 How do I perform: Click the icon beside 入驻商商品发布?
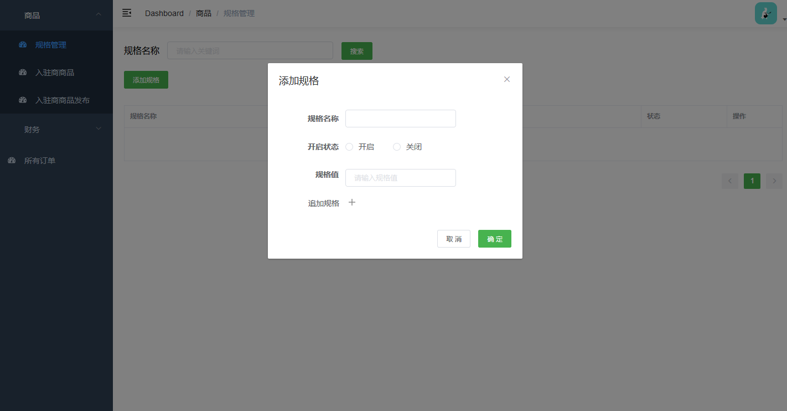(23, 100)
